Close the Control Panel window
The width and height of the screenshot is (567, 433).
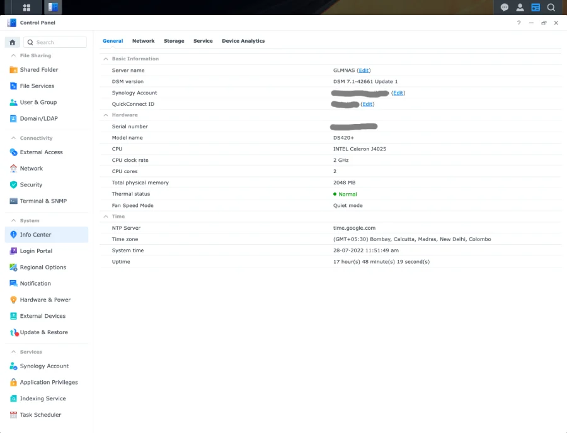pos(556,23)
